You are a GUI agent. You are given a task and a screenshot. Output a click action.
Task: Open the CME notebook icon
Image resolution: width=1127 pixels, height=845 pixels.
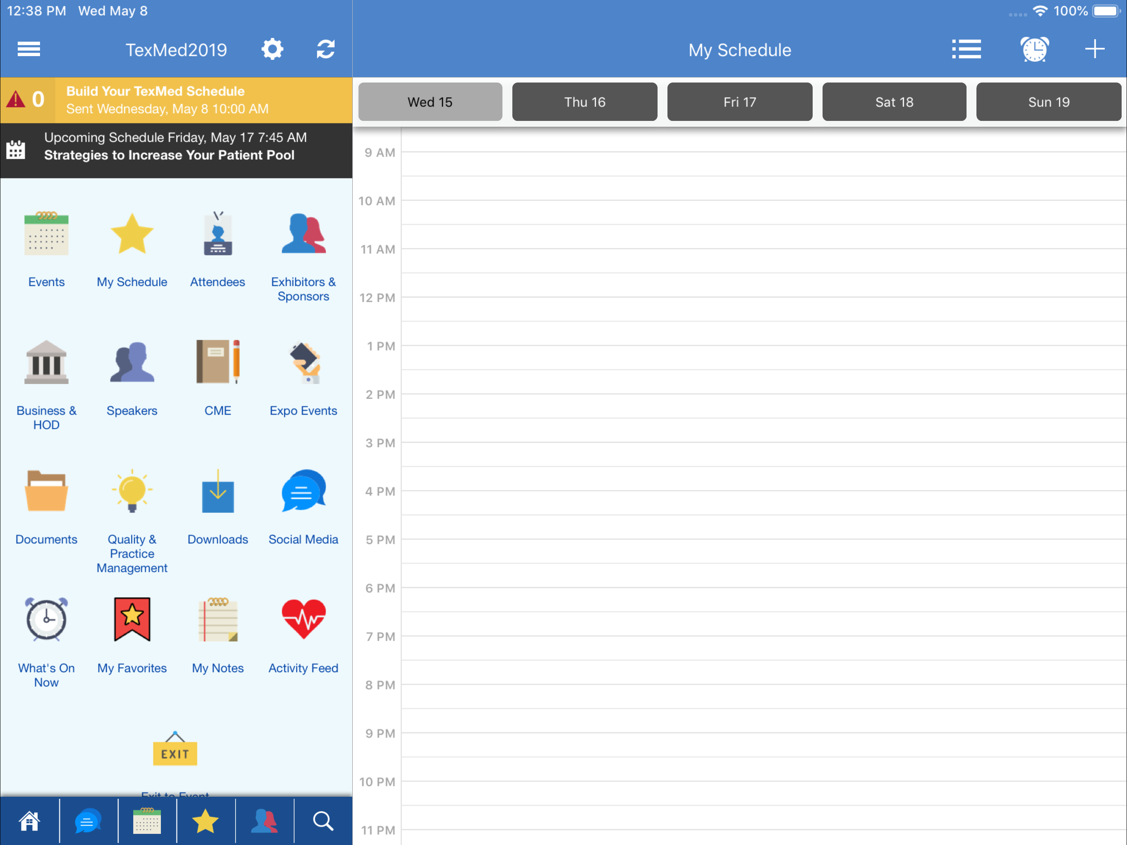[x=217, y=362]
